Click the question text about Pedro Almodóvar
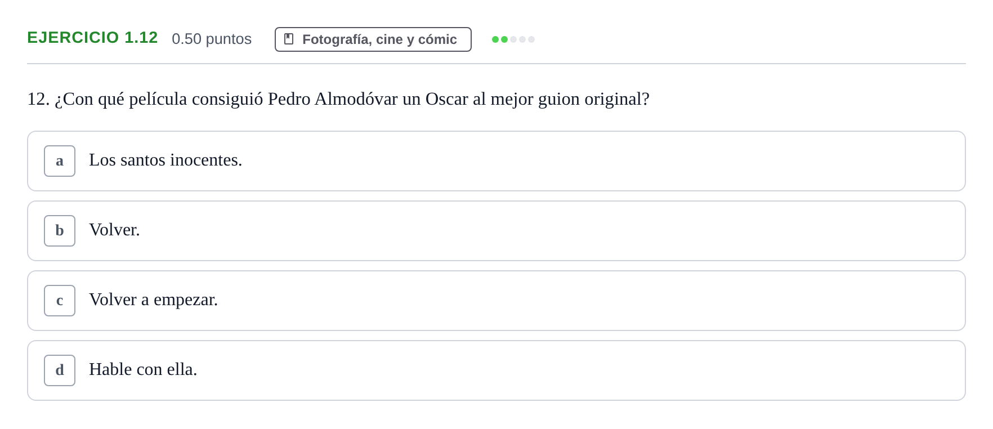The height and width of the screenshot is (429, 993). [338, 99]
